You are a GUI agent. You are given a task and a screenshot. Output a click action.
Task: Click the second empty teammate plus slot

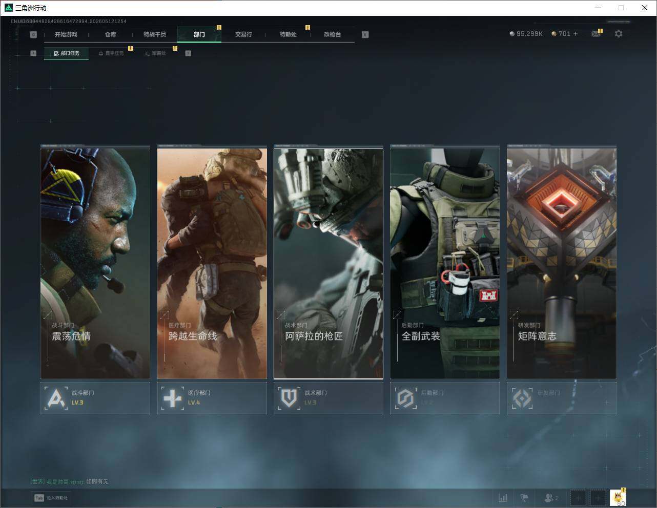[x=598, y=498]
